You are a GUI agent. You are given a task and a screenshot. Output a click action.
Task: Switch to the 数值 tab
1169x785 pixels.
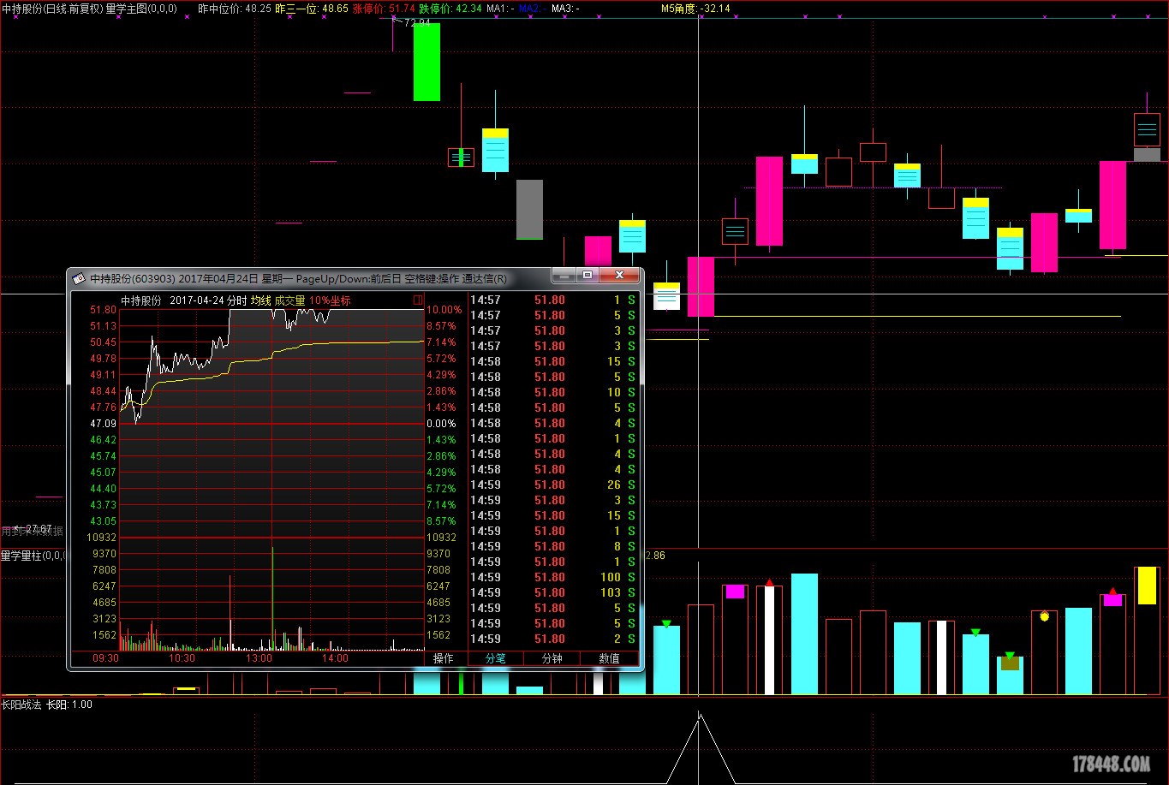tap(609, 658)
